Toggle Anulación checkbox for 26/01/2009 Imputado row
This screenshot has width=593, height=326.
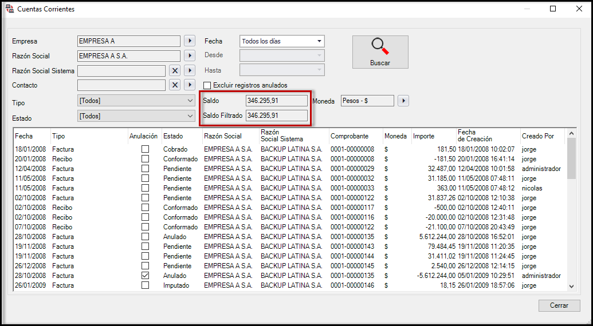(x=145, y=285)
